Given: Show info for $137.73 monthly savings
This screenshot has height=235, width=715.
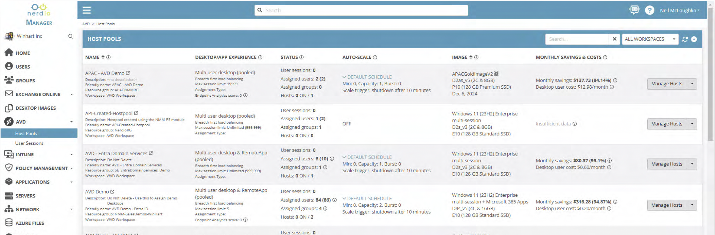Looking at the screenshot, I should pyautogui.click(x=615, y=80).
